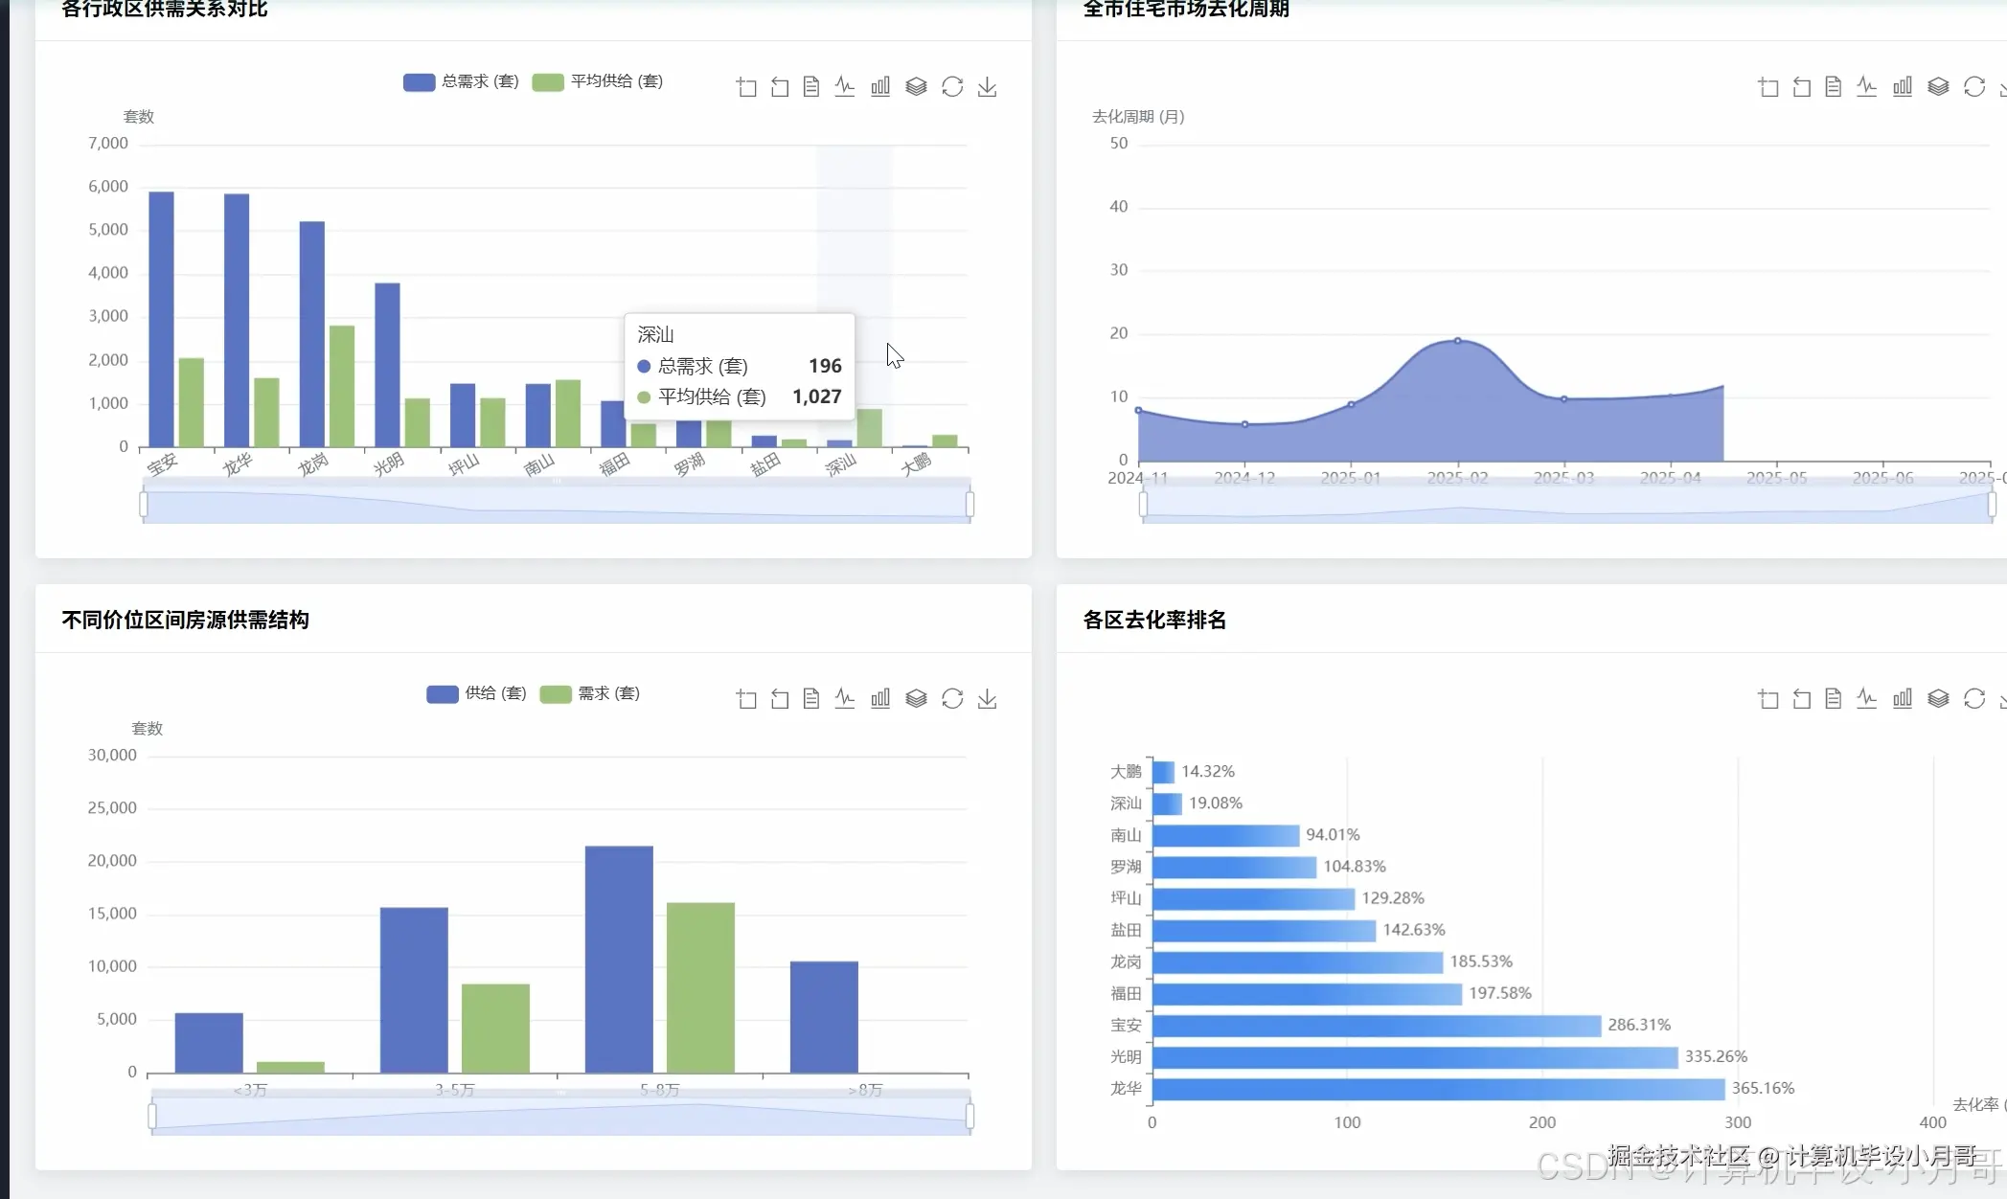2007x1199 pixels.
Task: Click the 宝安 总需求 blue bar
Action: point(161,319)
